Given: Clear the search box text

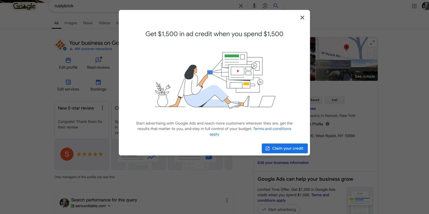Looking at the screenshot, I should click(241, 6).
